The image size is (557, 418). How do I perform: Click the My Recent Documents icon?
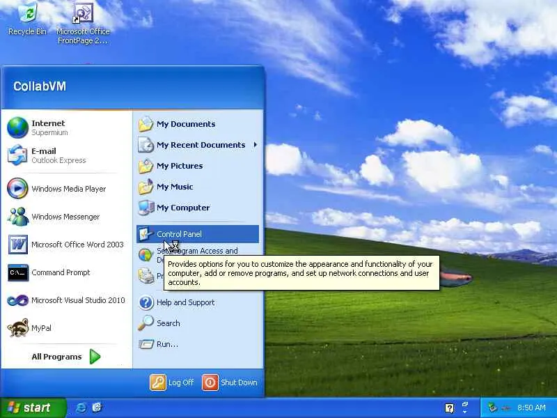(146, 145)
